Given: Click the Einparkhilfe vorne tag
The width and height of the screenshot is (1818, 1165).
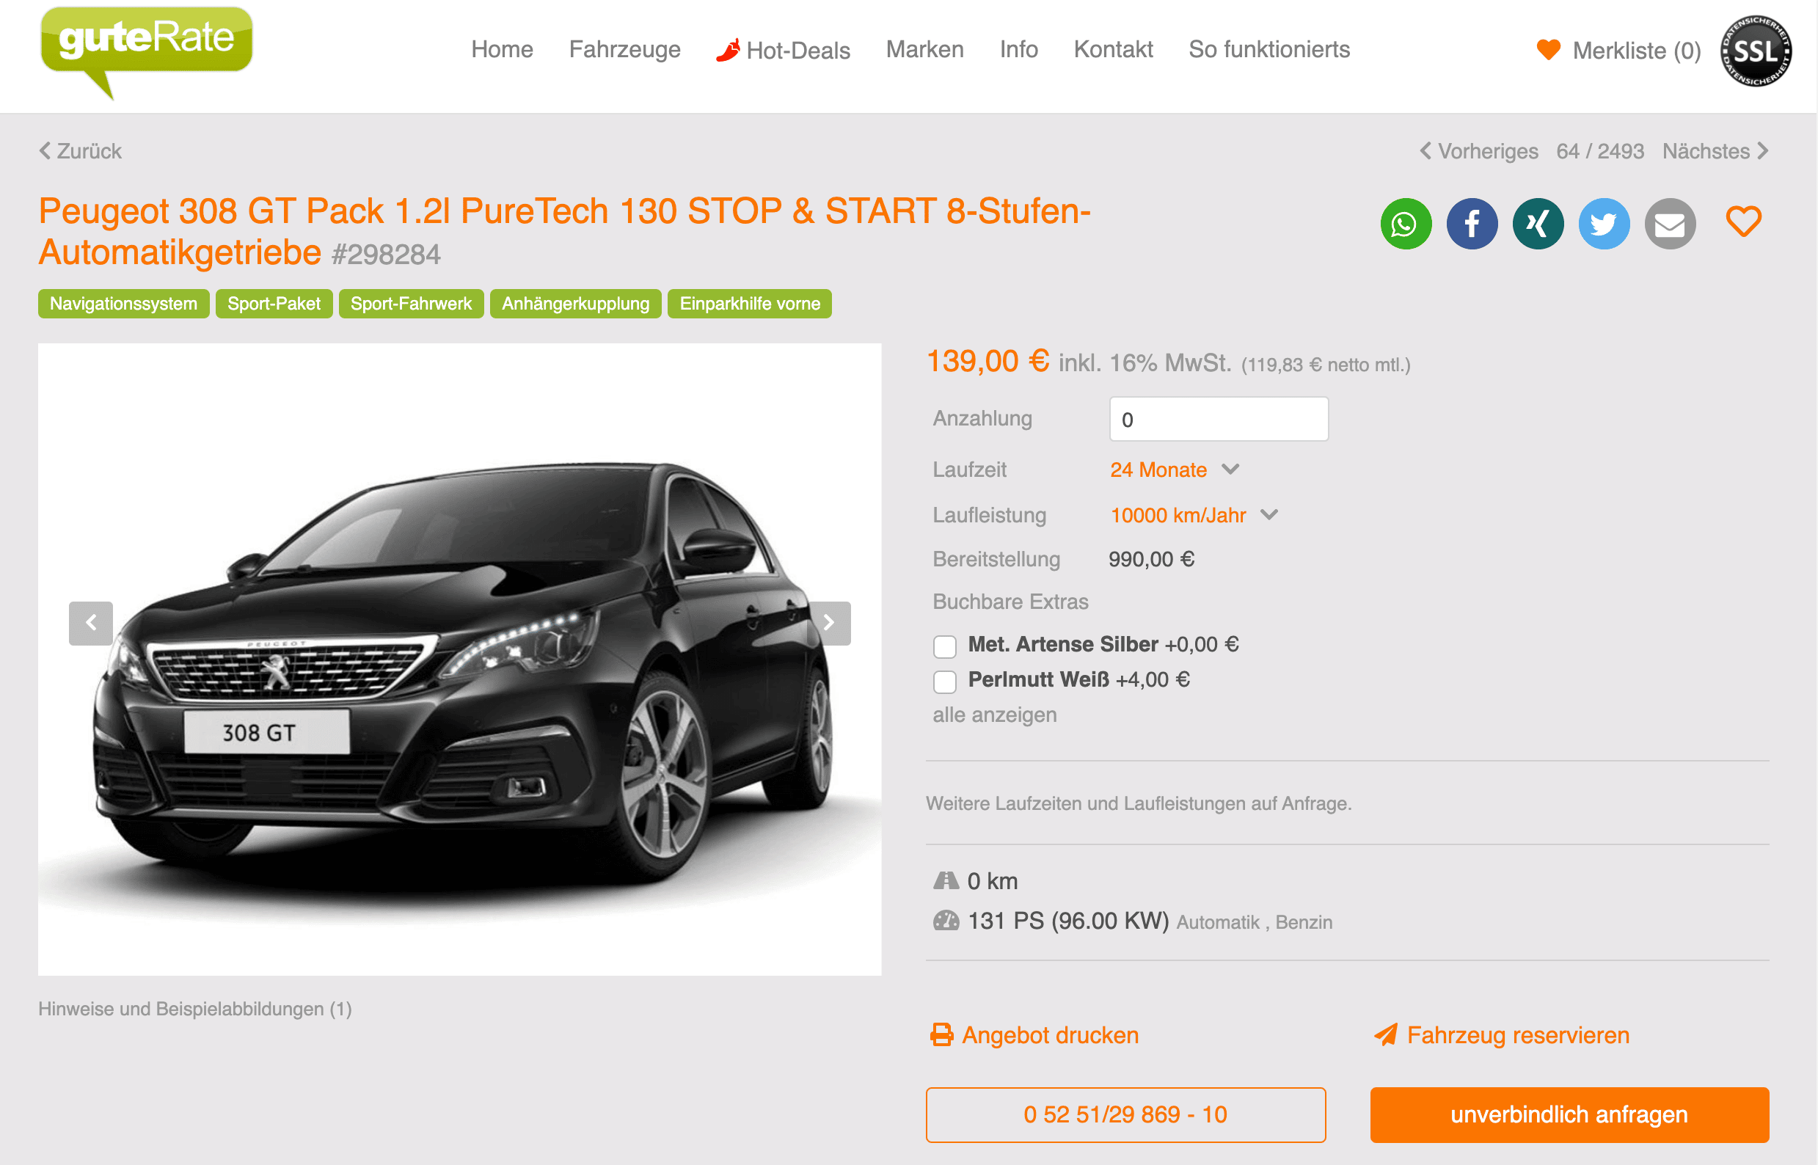Looking at the screenshot, I should coord(749,304).
